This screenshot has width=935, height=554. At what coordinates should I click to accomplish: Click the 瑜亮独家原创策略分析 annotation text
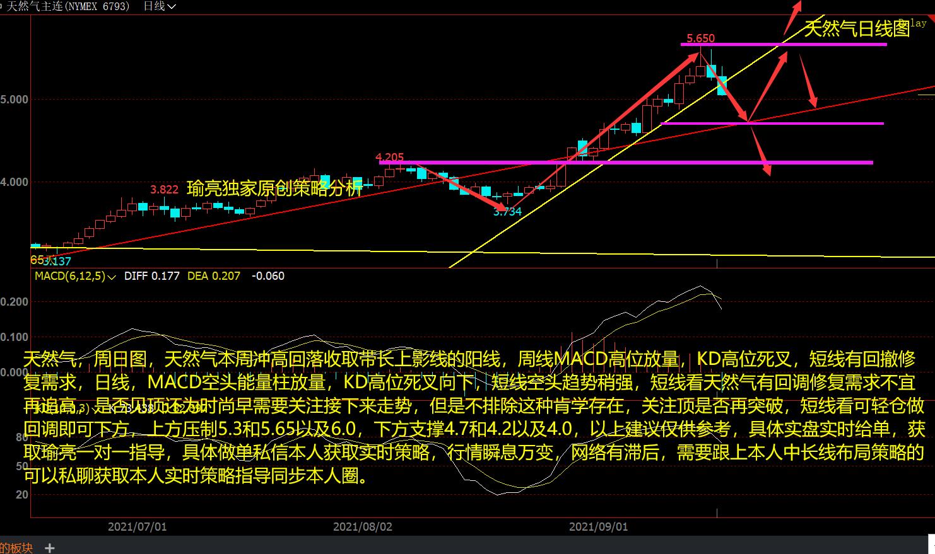(x=275, y=188)
